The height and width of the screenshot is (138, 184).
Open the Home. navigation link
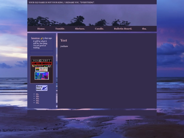coord(41,29)
